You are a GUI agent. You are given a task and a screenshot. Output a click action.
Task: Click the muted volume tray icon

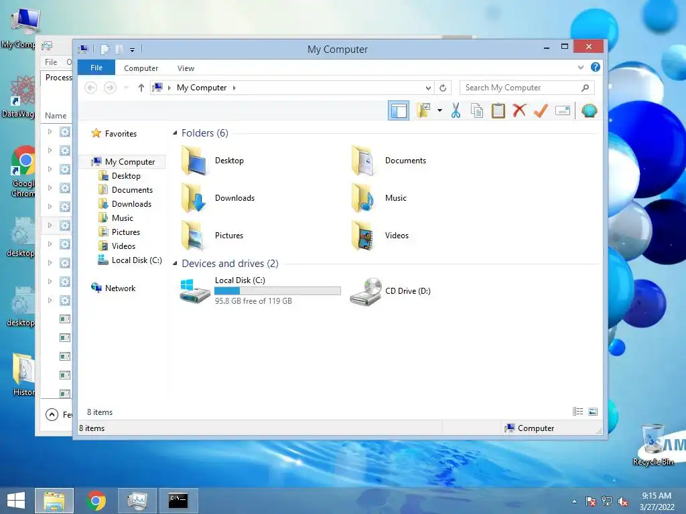[x=623, y=501]
